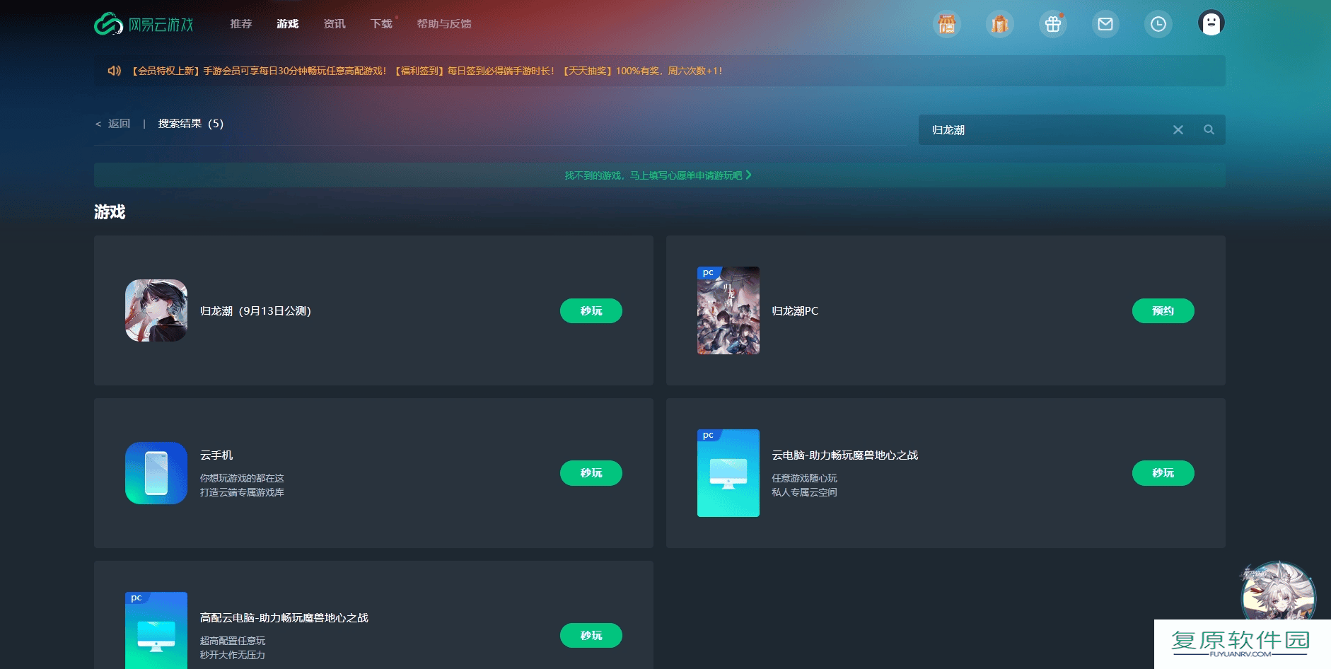Open the play history clock icon

(1158, 24)
